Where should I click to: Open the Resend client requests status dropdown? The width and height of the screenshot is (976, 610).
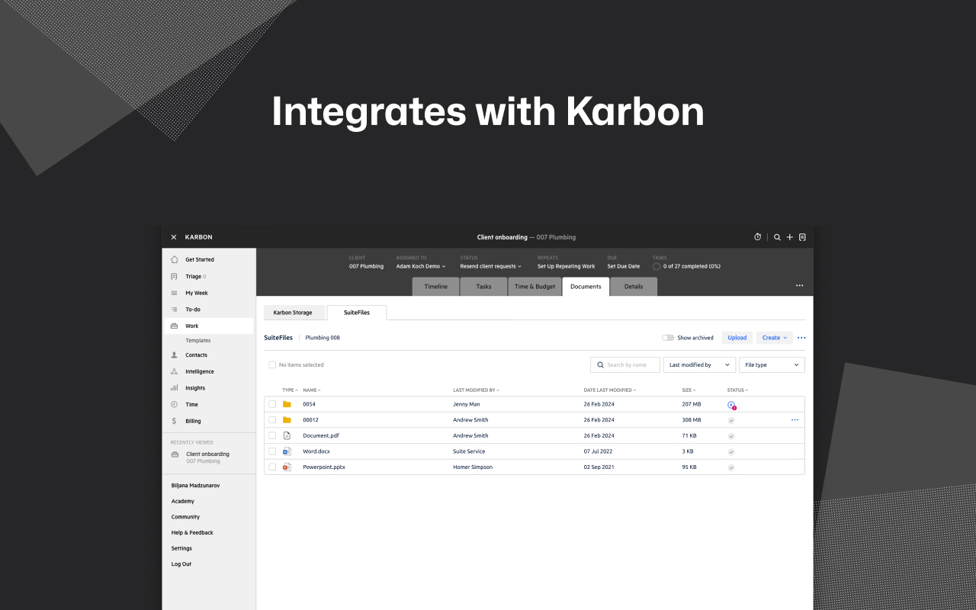(490, 267)
